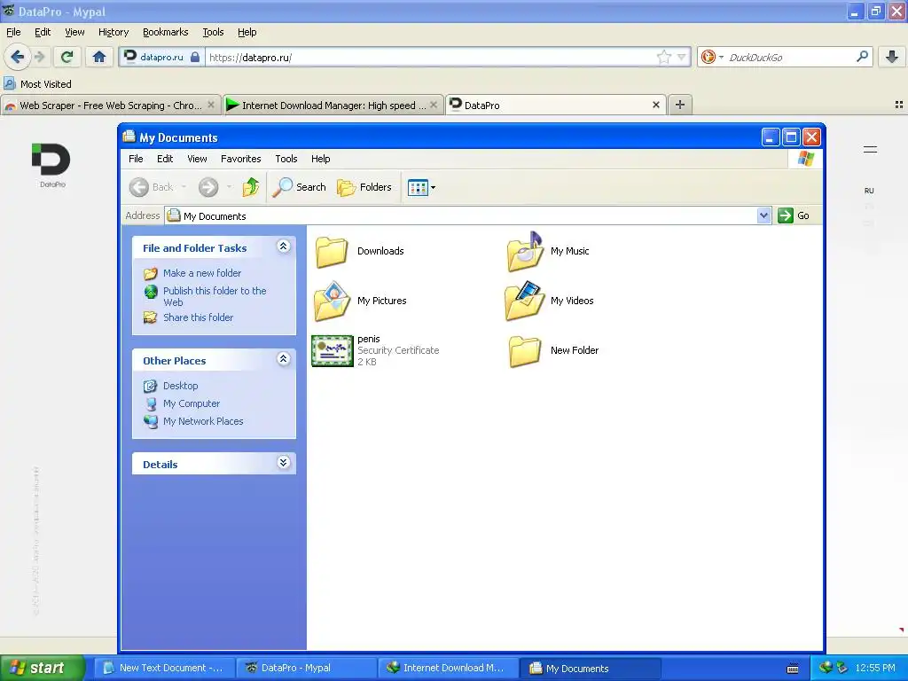Select the My Videos folder
Screen dimensions: 908x681
click(549, 301)
